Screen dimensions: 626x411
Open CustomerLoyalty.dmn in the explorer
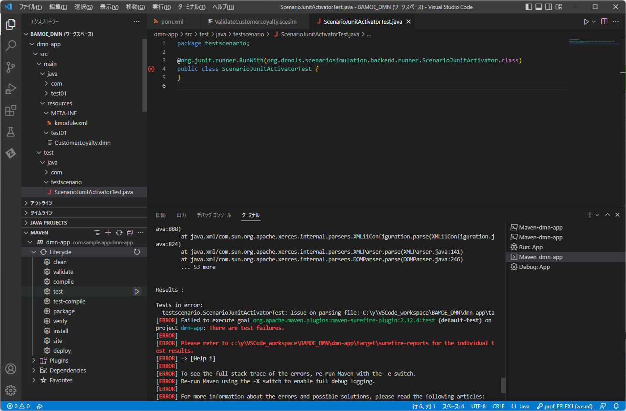[x=82, y=143]
